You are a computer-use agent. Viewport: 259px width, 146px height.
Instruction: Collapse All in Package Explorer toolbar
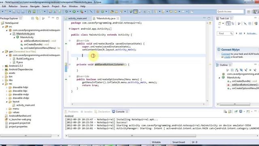tap(33, 18)
